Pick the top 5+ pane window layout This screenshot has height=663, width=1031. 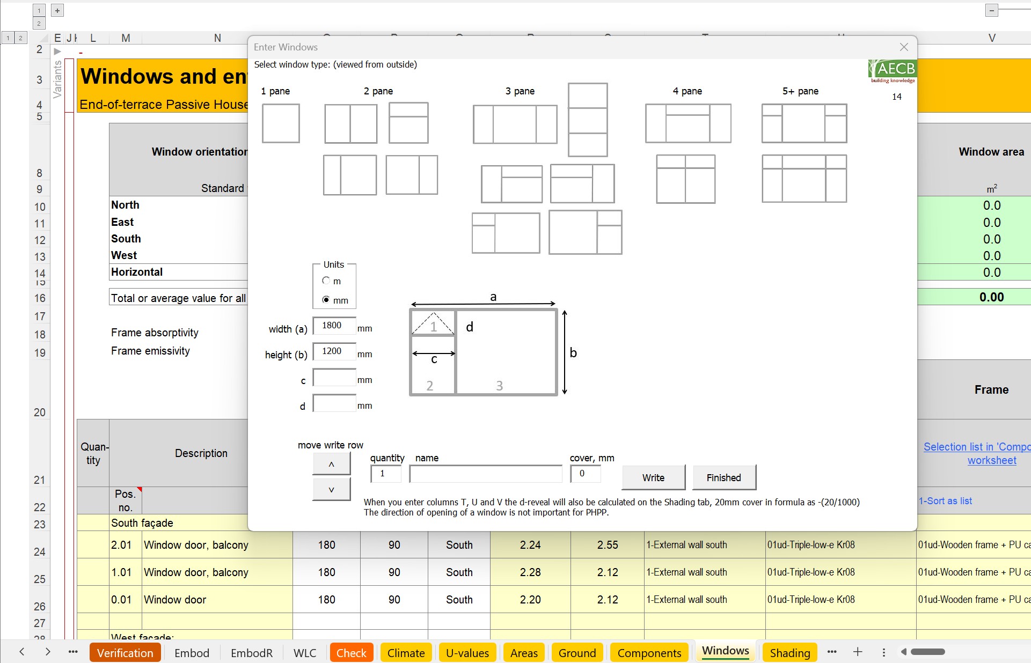click(x=804, y=123)
